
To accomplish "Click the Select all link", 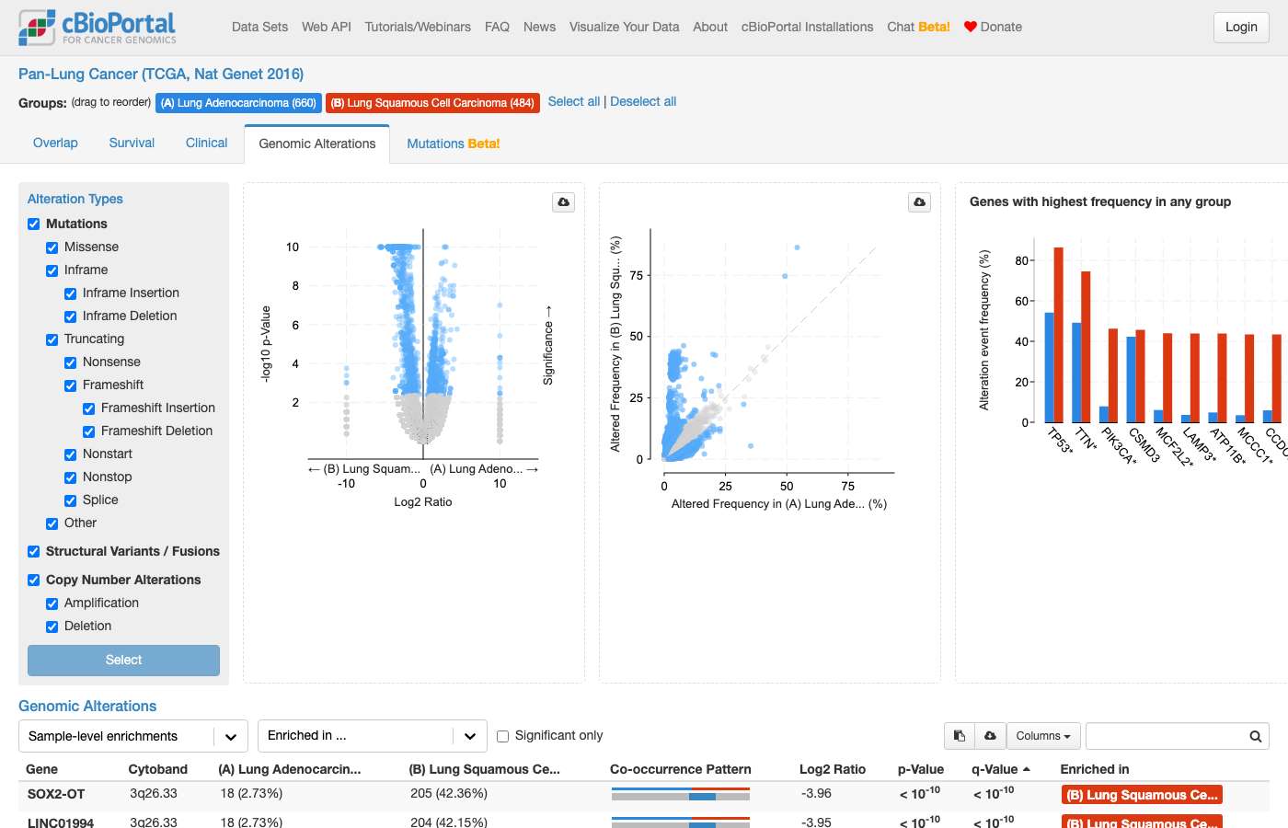I will pos(574,102).
